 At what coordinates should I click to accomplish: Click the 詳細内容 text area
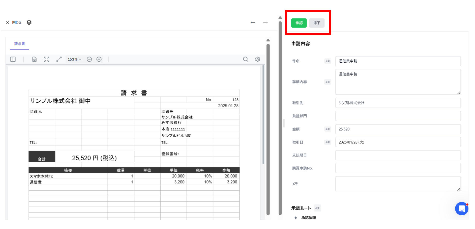398,82
